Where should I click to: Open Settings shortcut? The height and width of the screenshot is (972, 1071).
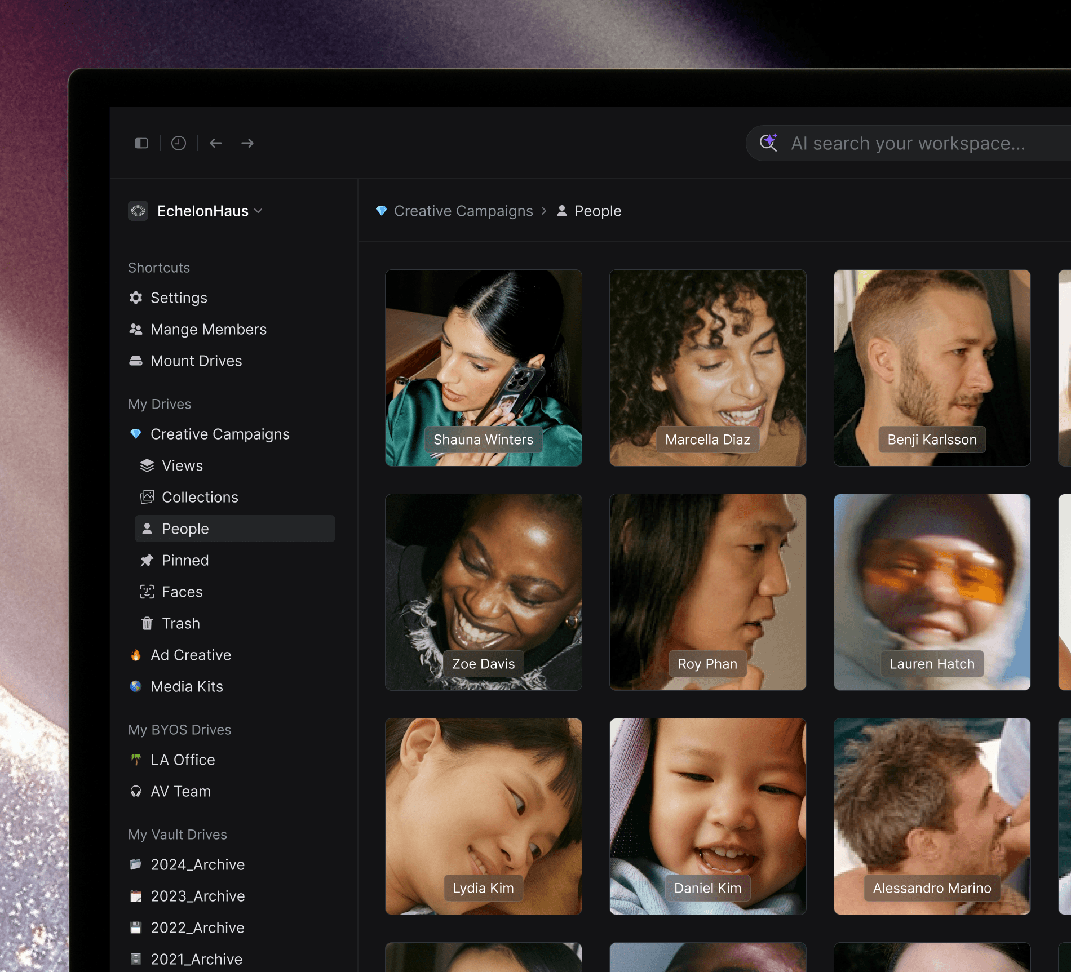[x=179, y=298]
